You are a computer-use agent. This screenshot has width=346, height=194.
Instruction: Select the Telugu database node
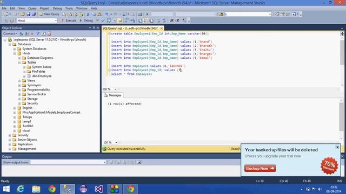pyautogui.click(x=27, y=117)
